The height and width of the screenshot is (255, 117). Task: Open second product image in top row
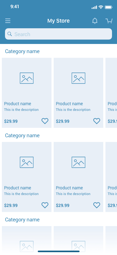pos(78,78)
